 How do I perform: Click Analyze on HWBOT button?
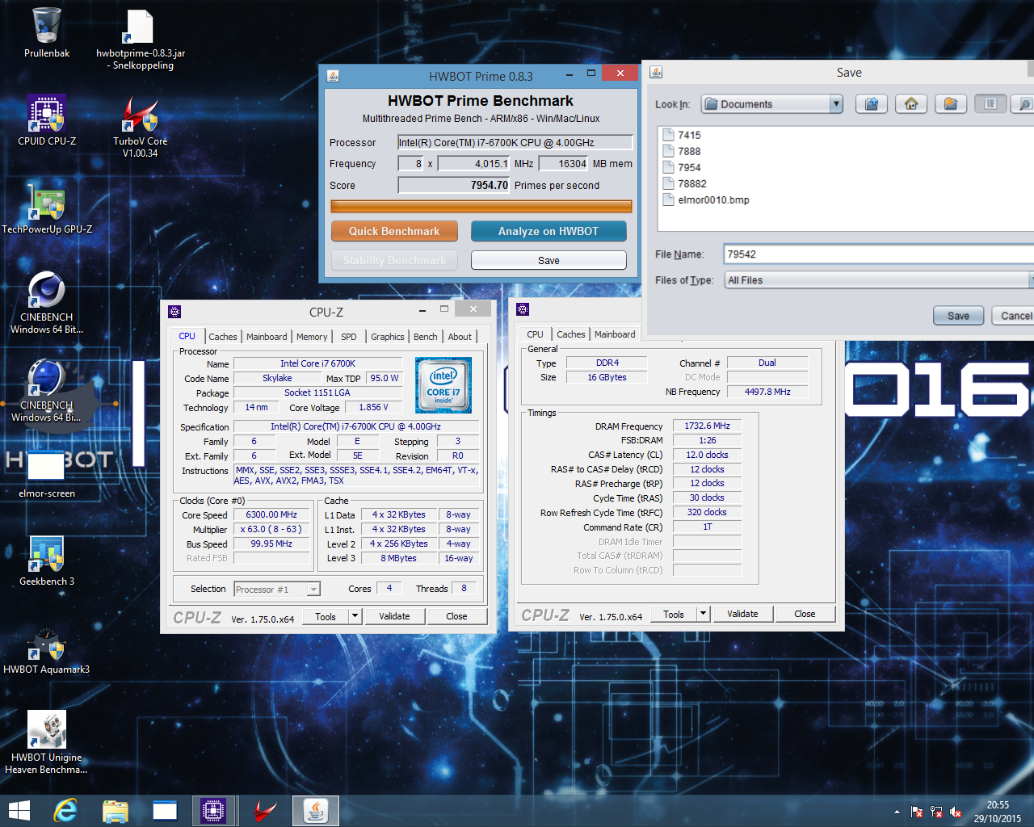tap(549, 231)
